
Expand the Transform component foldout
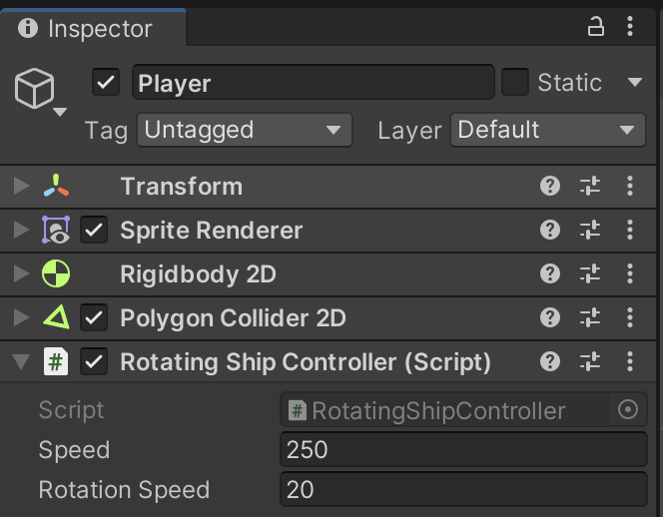coord(21,187)
